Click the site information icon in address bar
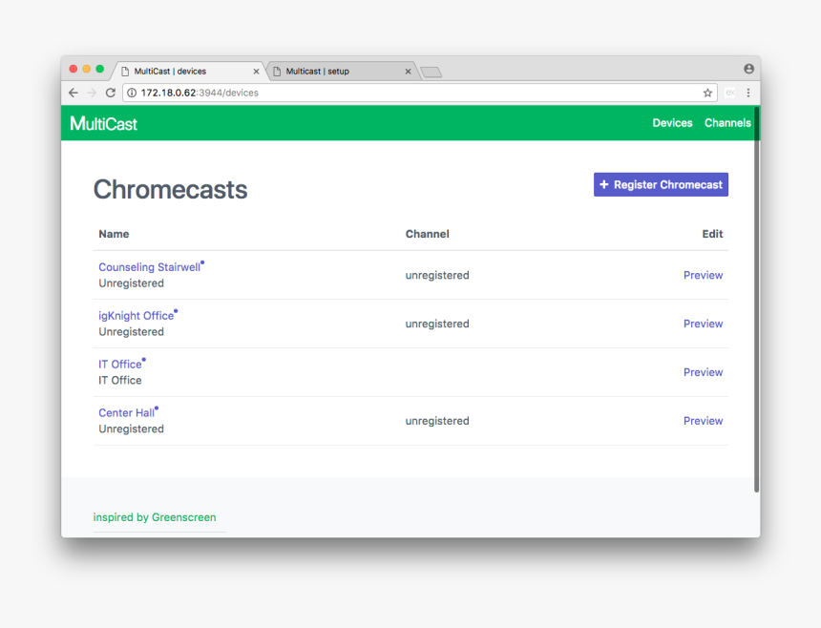 coord(132,93)
